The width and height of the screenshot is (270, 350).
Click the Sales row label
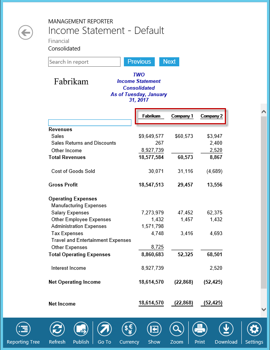coord(58,136)
